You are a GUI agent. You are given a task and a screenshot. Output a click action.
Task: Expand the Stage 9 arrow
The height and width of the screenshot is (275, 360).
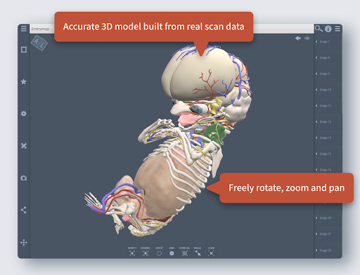(316, 74)
